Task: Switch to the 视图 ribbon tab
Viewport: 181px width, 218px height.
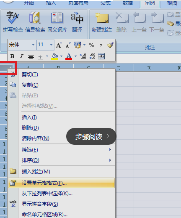Action: (172, 3)
